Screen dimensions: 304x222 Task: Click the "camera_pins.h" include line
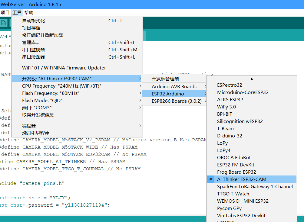point(32,183)
